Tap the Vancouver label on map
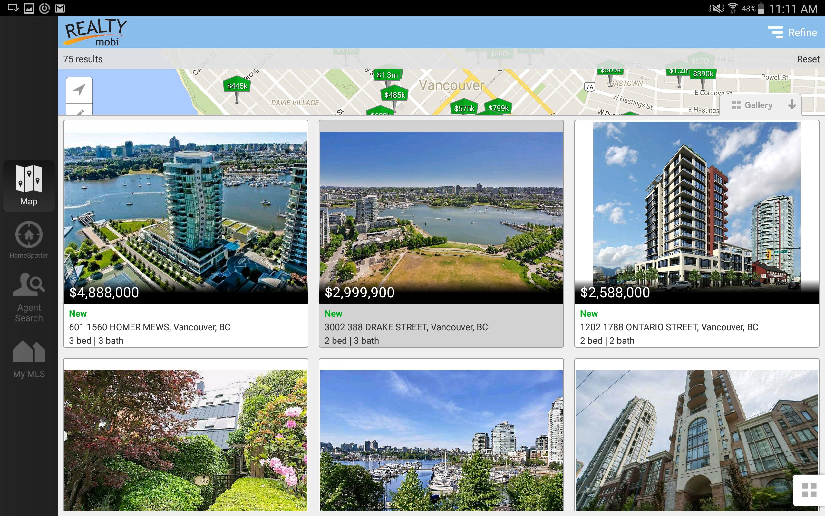This screenshot has width=825, height=516. pyautogui.click(x=451, y=85)
